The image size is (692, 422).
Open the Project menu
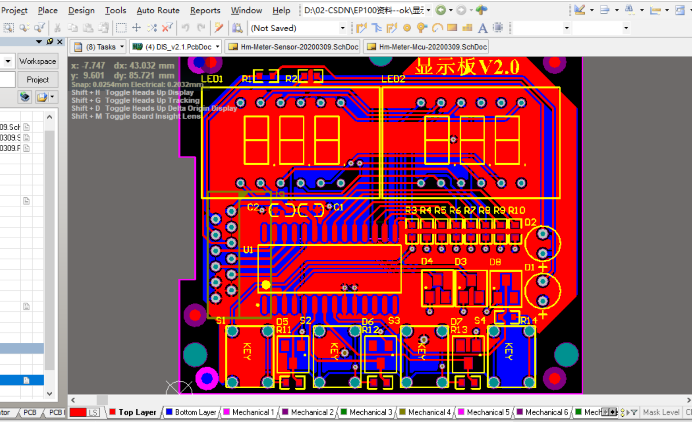tap(14, 10)
